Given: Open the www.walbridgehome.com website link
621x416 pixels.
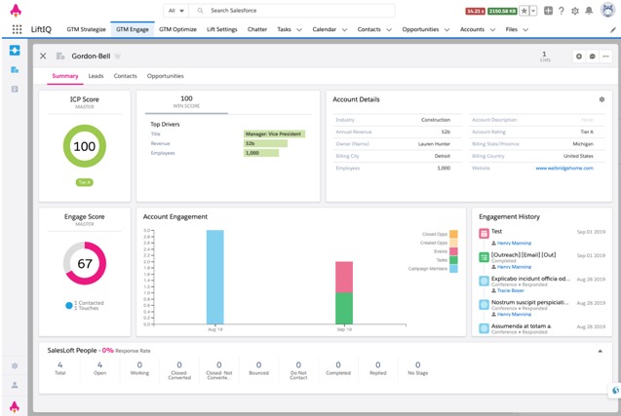Looking at the screenshot, I should pyautogui.click(x=564, y=169).
